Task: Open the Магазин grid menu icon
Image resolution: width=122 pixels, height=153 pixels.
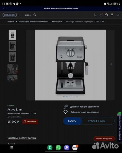Action: pyautogui.click(x=21, y=15)
